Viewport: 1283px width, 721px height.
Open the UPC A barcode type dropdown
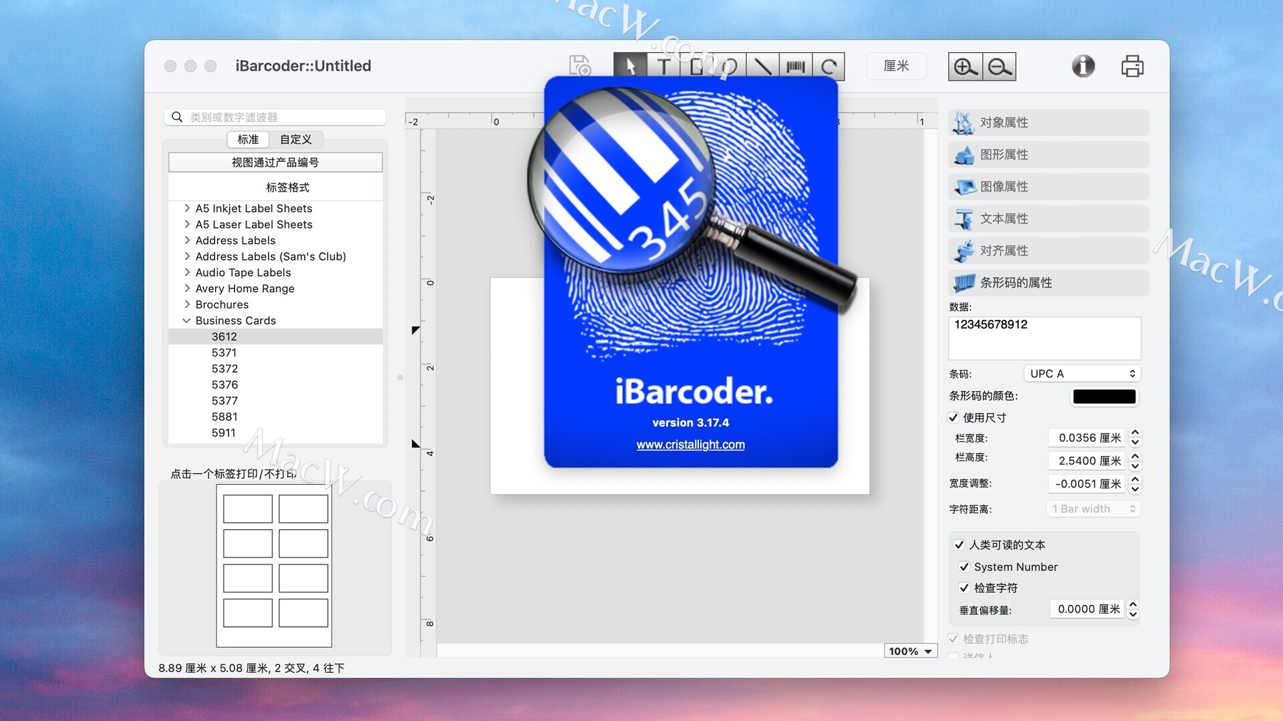[x=1081, y=374]
